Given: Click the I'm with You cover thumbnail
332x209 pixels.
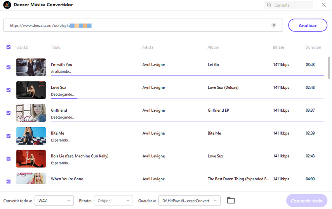Looking at the screenshot, I should pyautogui.click(x=31, y=67).
